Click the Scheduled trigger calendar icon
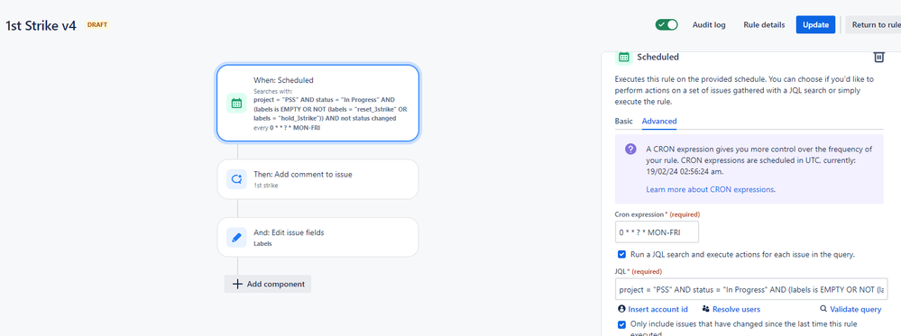Screen dimensions: 901x336 point(236,104)
